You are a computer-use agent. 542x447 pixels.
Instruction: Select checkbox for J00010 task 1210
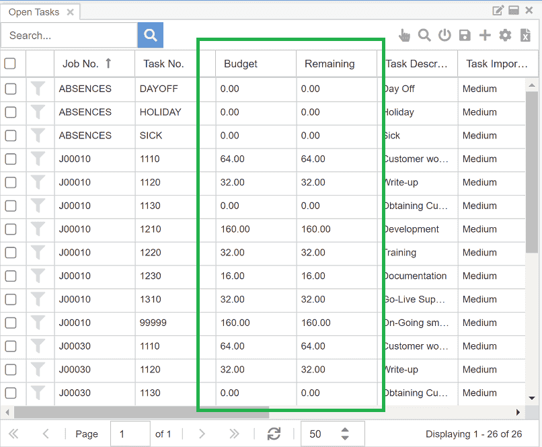[x=11, y=229]
